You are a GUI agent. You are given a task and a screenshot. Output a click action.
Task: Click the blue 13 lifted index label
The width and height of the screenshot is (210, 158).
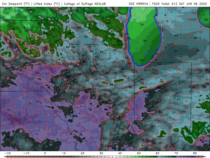point(136,42)
